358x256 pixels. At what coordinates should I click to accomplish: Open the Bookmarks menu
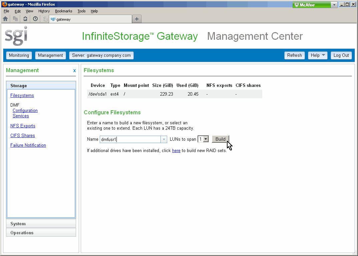(63, 11)
